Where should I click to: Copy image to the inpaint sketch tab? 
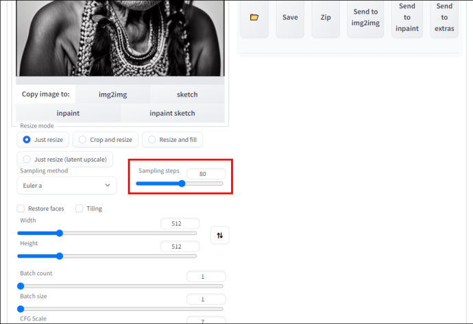(x=172, y=113)
